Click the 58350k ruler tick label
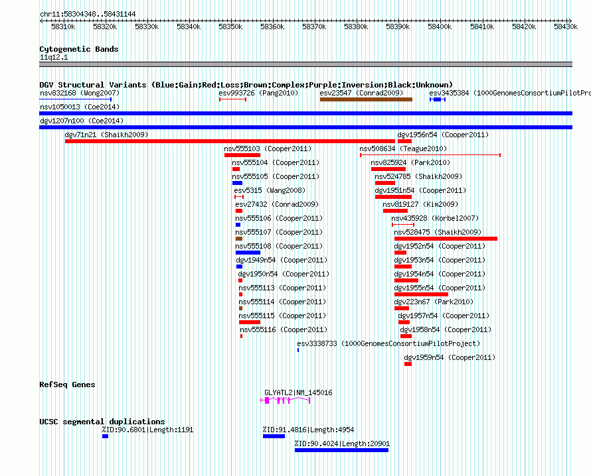 click(x=230, y=27)
